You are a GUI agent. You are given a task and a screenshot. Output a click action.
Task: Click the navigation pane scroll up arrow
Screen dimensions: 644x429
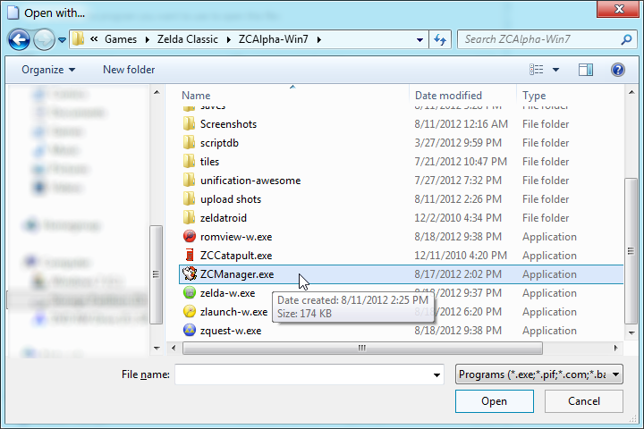[157, 92]
